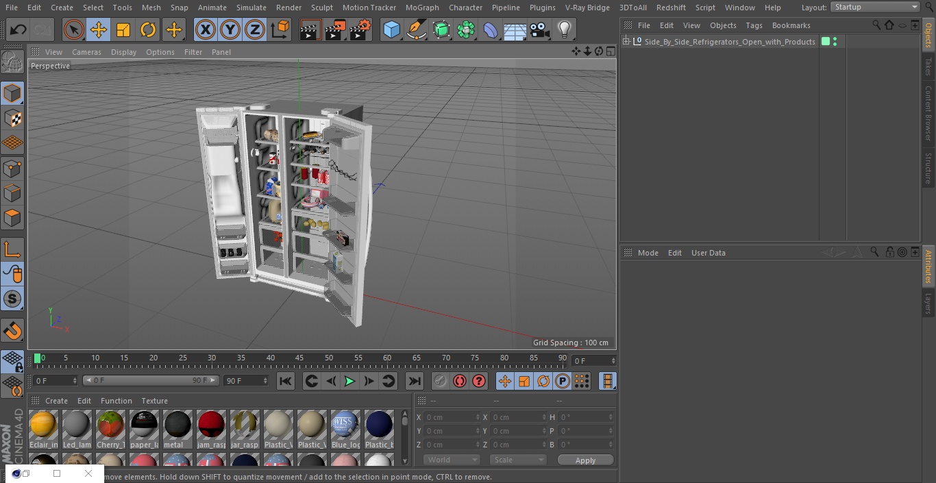Open the Simulate menu
The height and width of the screenshot is (483, 936).
point(251,8)
